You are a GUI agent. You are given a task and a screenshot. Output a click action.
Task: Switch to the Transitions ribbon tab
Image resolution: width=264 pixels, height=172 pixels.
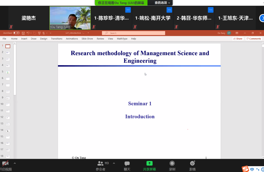pos(56,39)
